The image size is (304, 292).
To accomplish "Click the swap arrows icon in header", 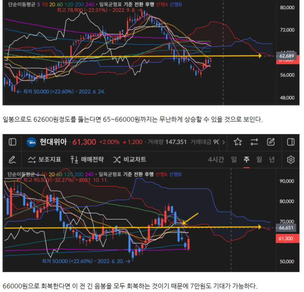I will [x=254, y=142].
